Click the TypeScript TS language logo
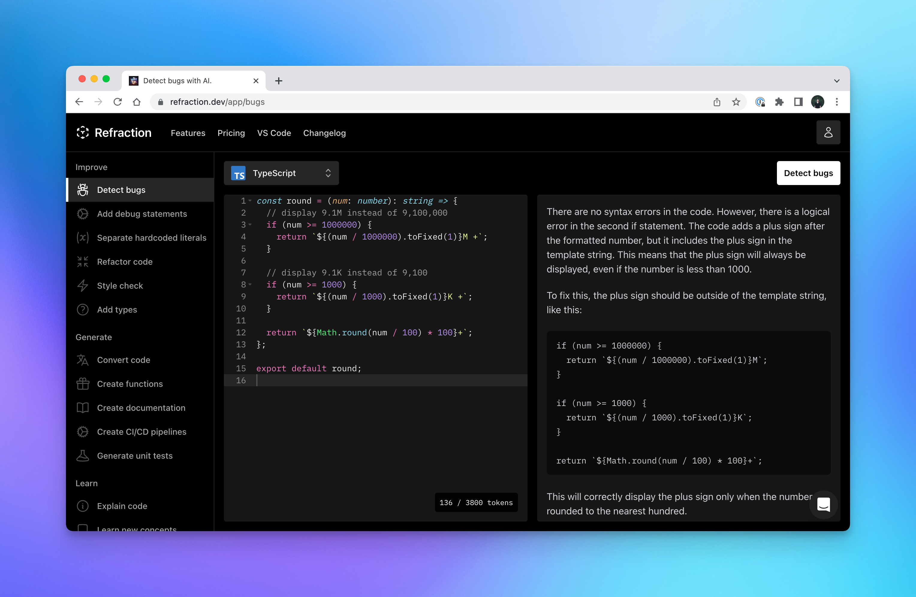Viewport: 916px width, 597px height. (x=238, y=173)
